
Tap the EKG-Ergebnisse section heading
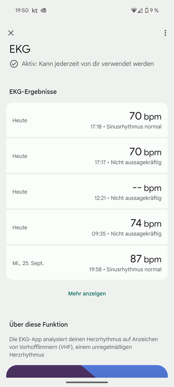point(33,92)
